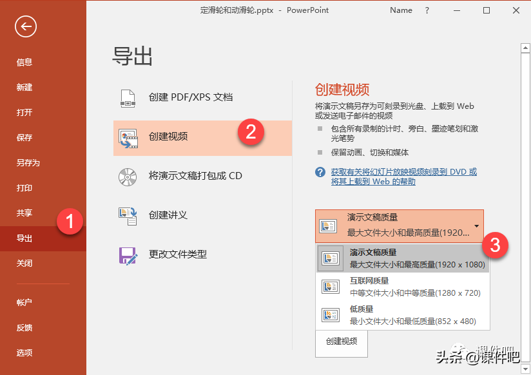The image size is (531, 375).
Task: Click the save icon beside 更改文件类型
Action: (128, 255)
